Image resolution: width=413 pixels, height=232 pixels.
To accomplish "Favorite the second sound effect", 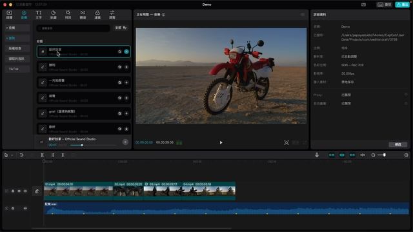I will coord(119,67).
